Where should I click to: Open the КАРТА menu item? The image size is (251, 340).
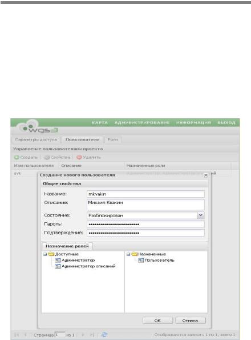pyautogui.click(x=99, y=123)
